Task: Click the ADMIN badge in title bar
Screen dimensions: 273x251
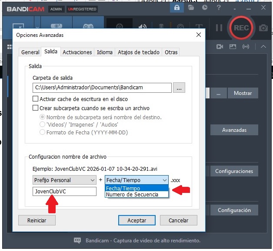Action: pos(56,9)
